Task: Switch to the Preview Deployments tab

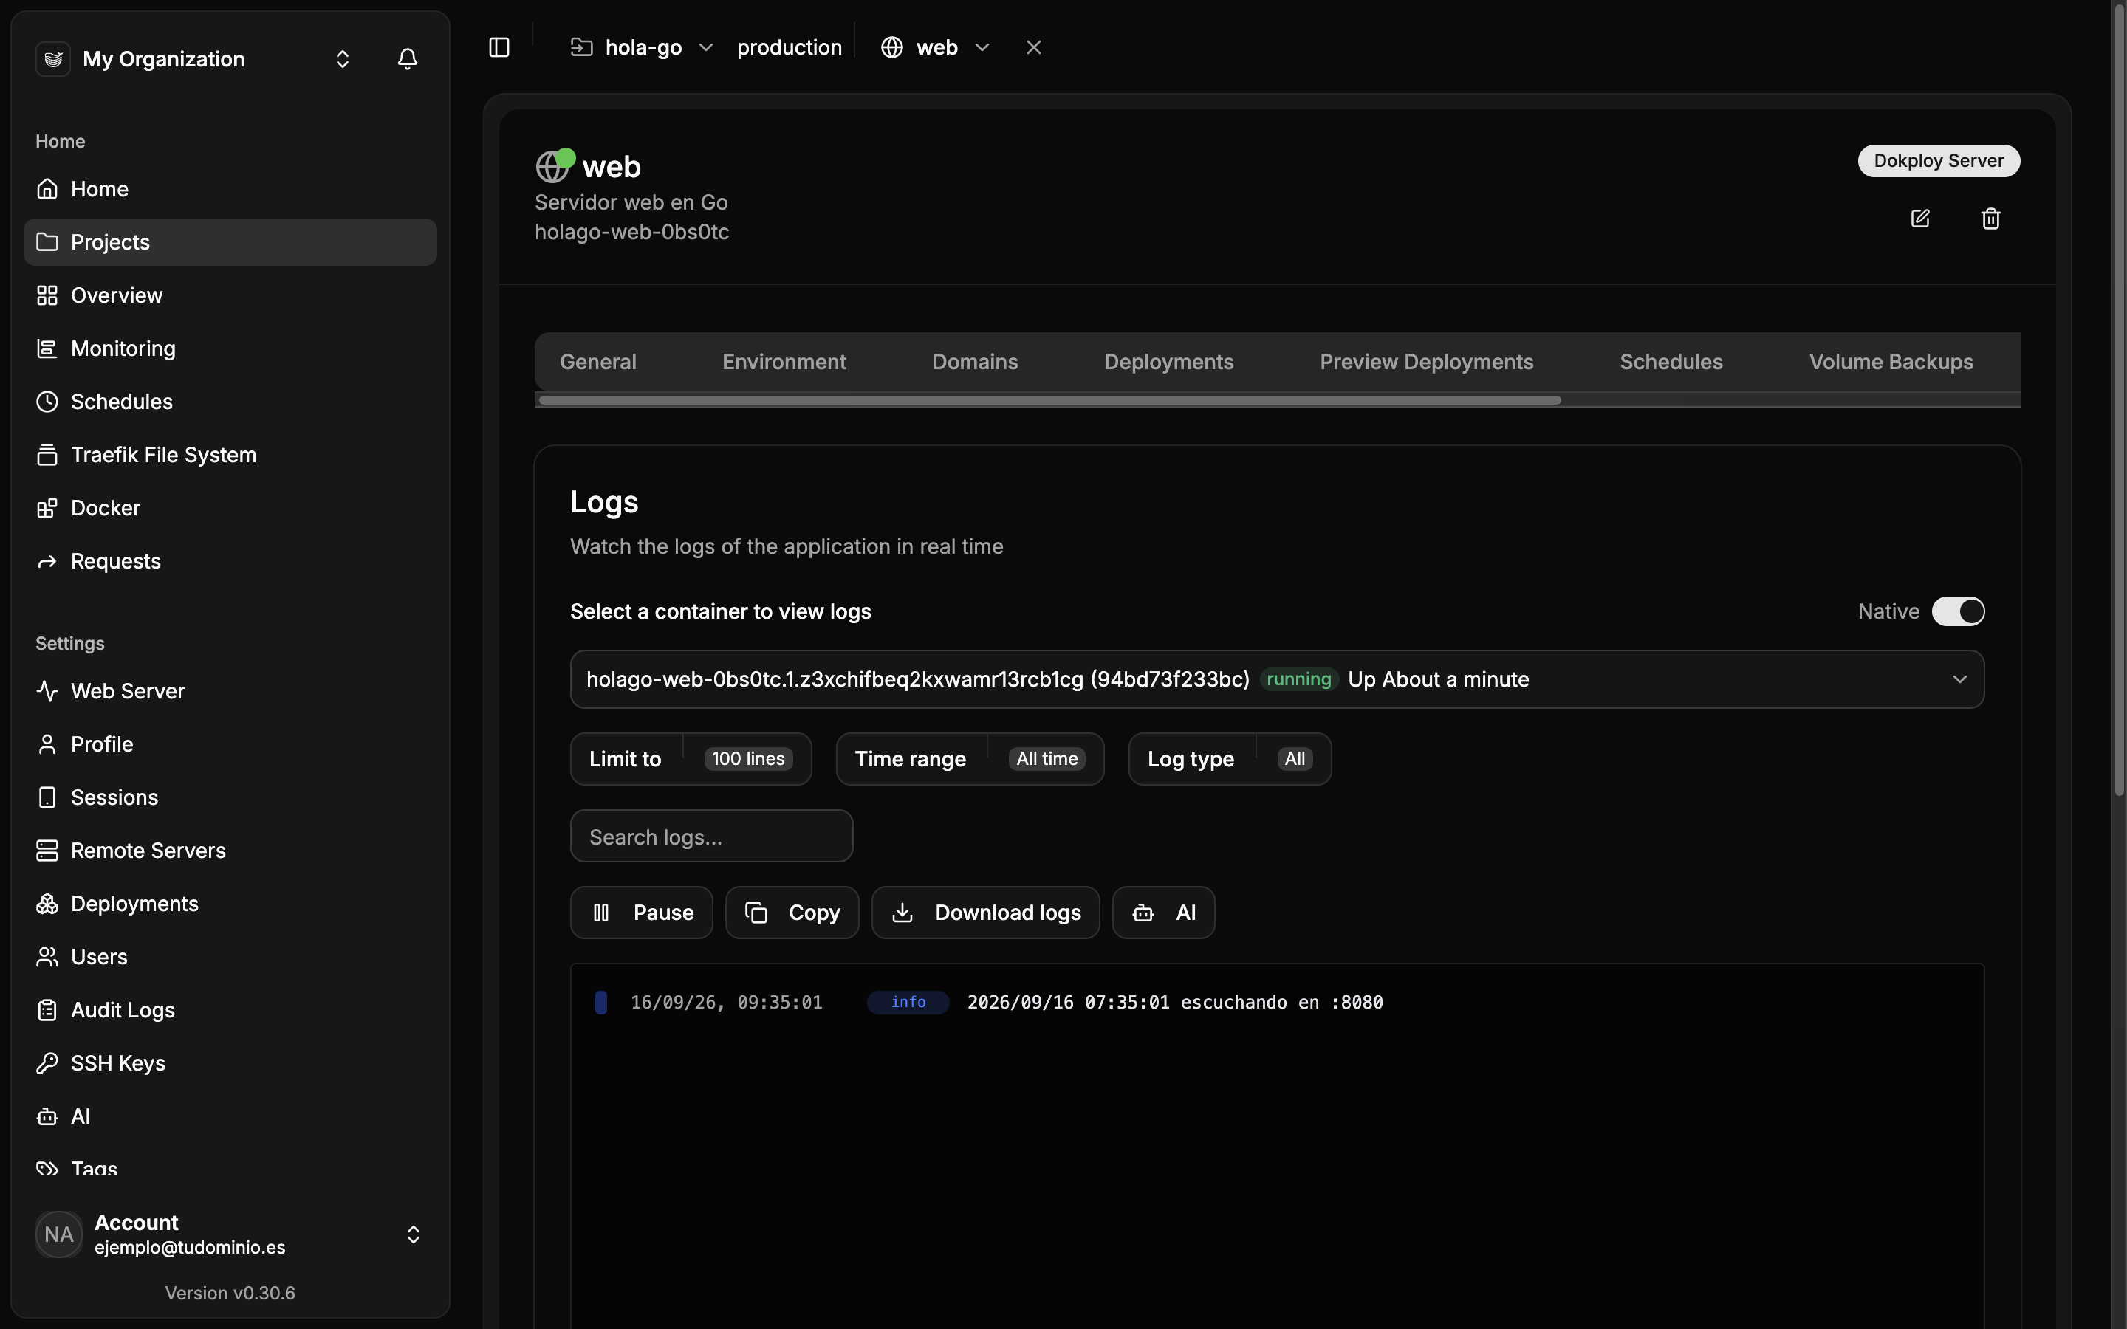Action: tap(1427, 362)
